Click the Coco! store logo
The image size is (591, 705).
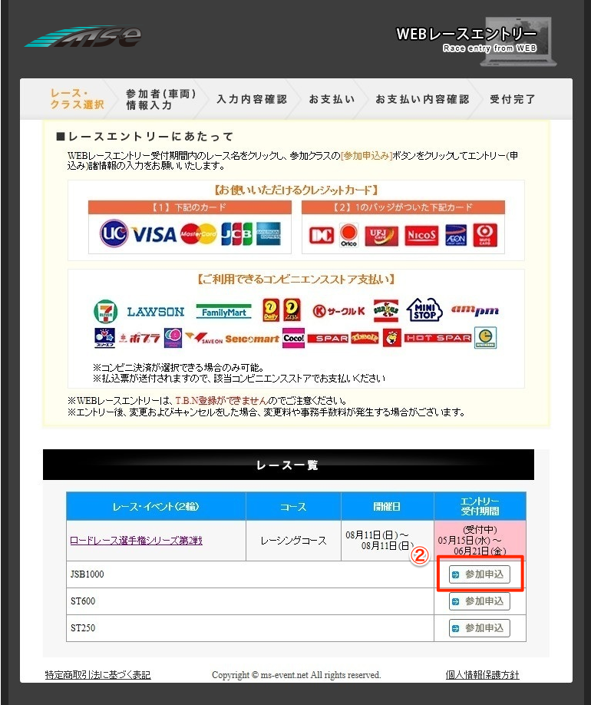(x=293, y=338)
